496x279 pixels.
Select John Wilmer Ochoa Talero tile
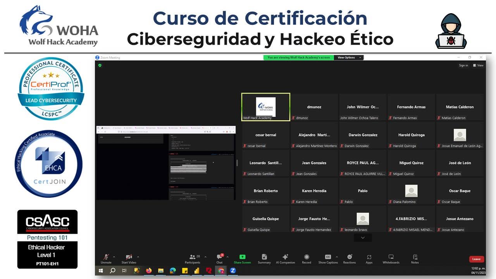(363, 107)
